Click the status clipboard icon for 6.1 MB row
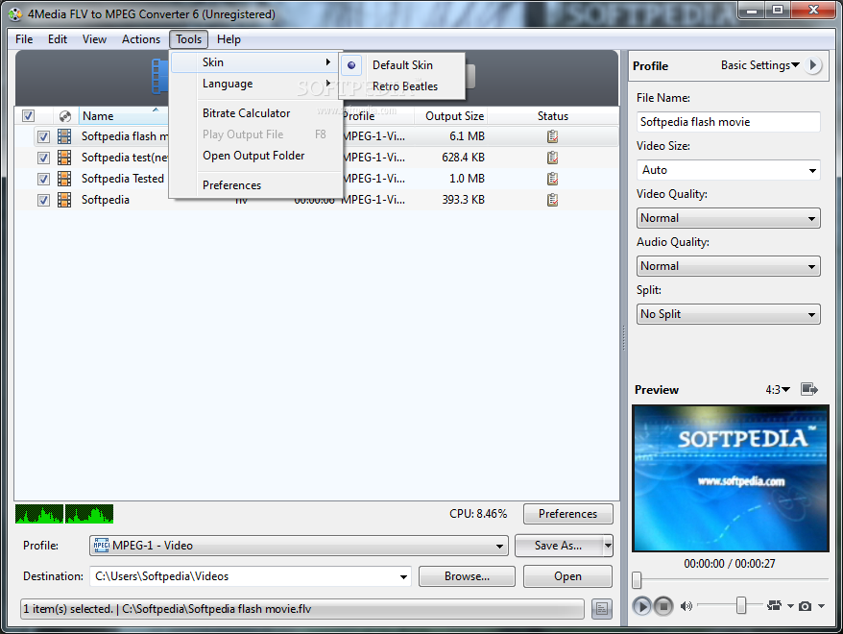Image resolution: width=843 pixels, height=634 pixels. (552, 136)
